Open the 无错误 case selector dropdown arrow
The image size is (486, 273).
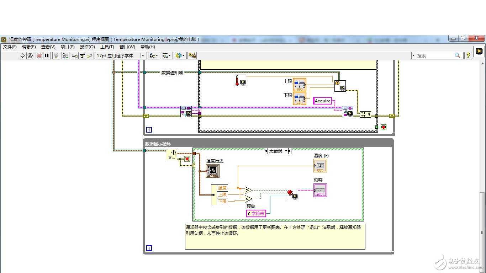pos(286,151)
